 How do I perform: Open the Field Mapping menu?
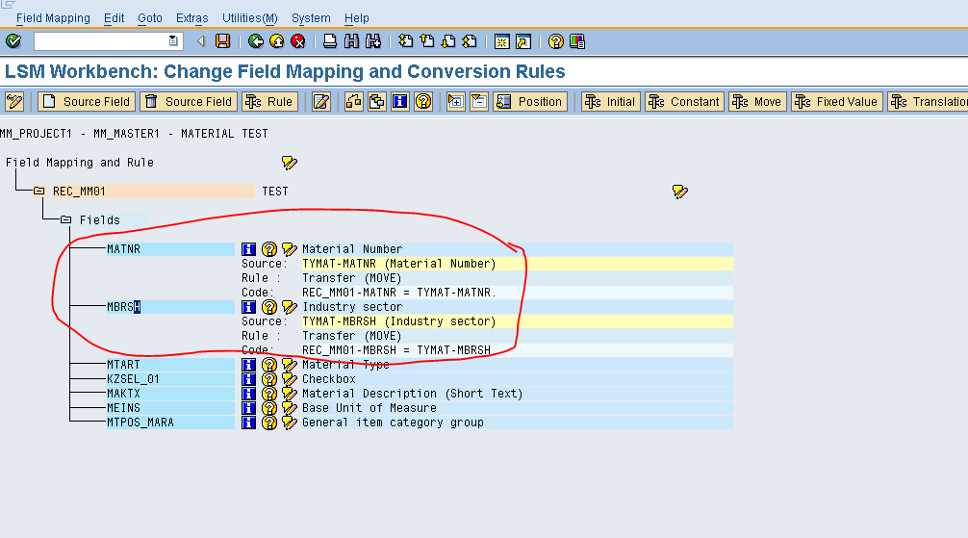pos(53,18)
